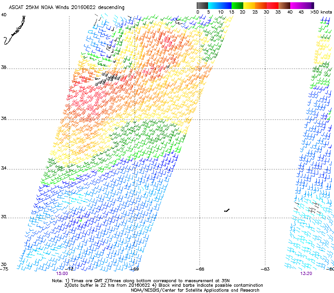
Task: Click the swath time label 15:00
Action: click(x=62, y=274)
